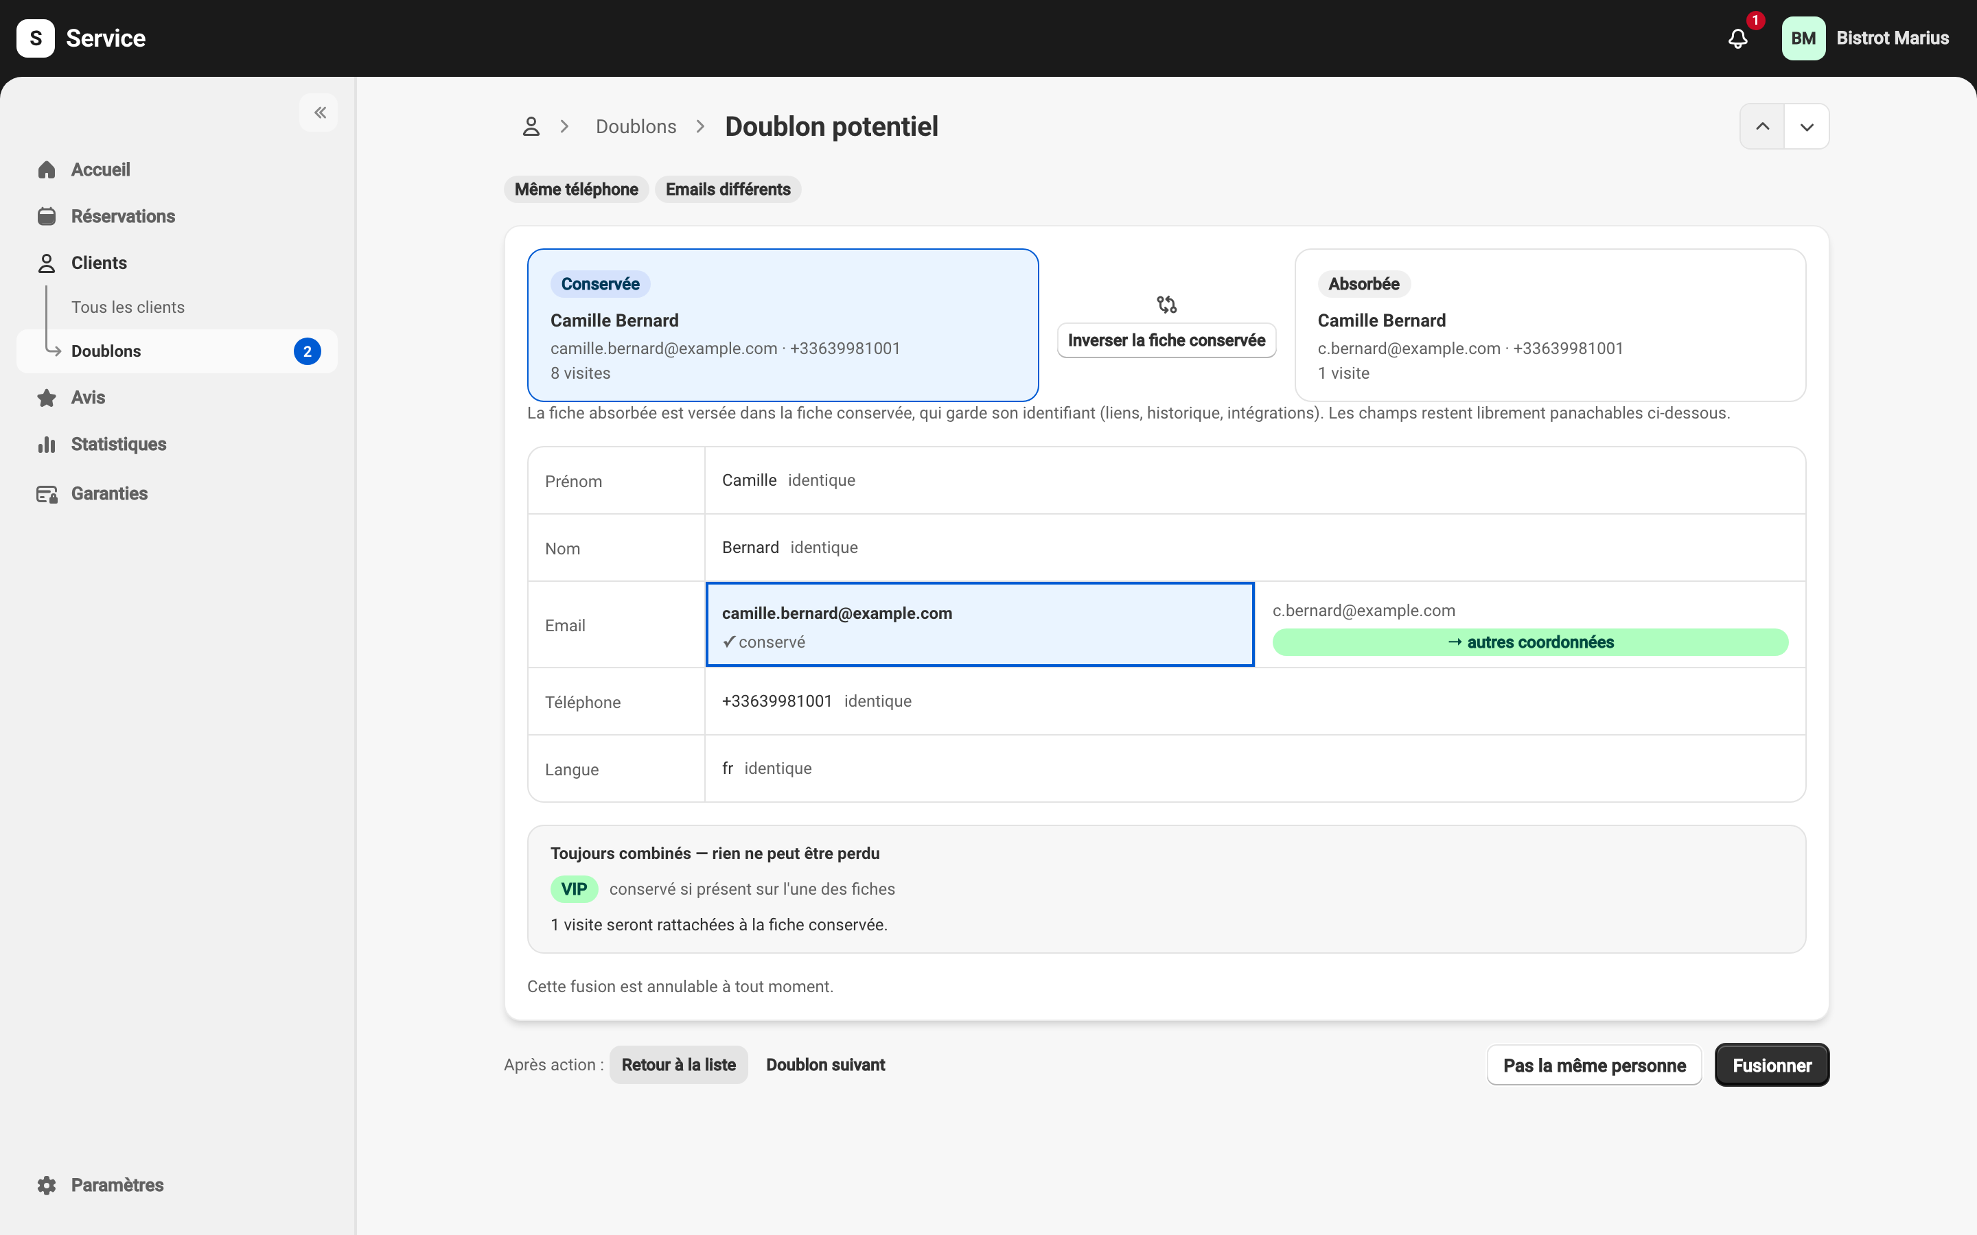Click the VIP badge

pos(573,889)
